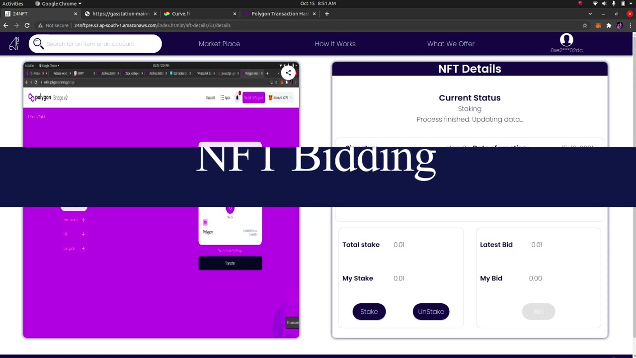Click the Current Status heading
This screenshot has height=358, width=636.
click(470, 98)
